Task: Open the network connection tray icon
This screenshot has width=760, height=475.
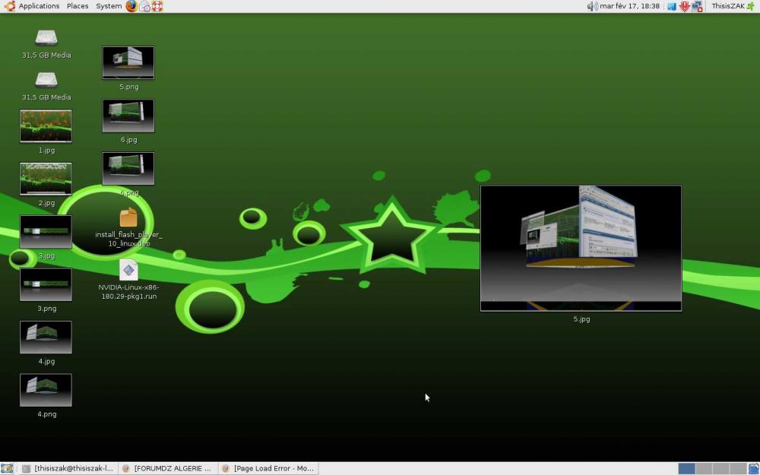Action: (697, 6)
